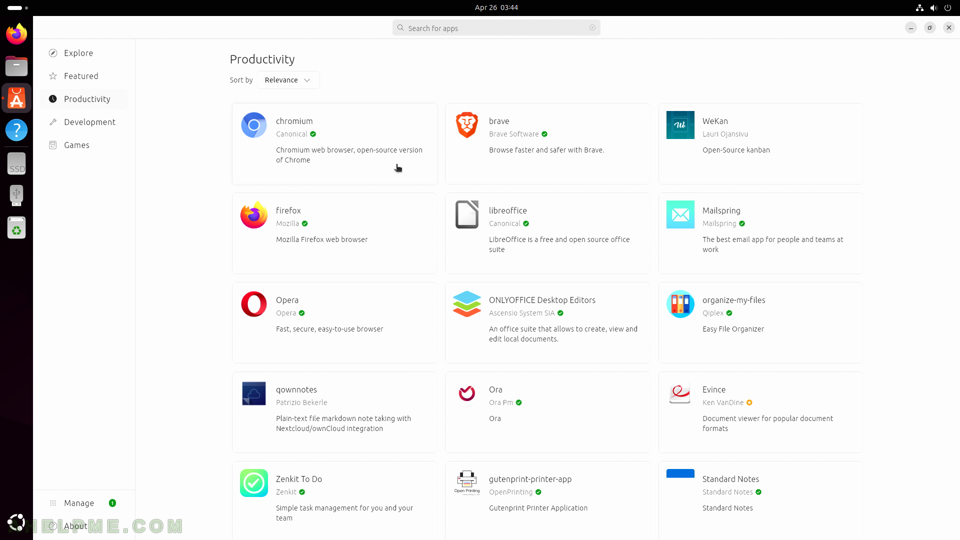Viewport: 960px width, 540px height.
Task: Click the 'Brave Software' publisher name
Action: (513, 134)
